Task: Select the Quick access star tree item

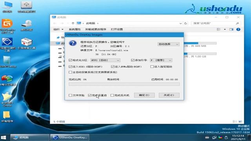Action: (x=60, y=38)
